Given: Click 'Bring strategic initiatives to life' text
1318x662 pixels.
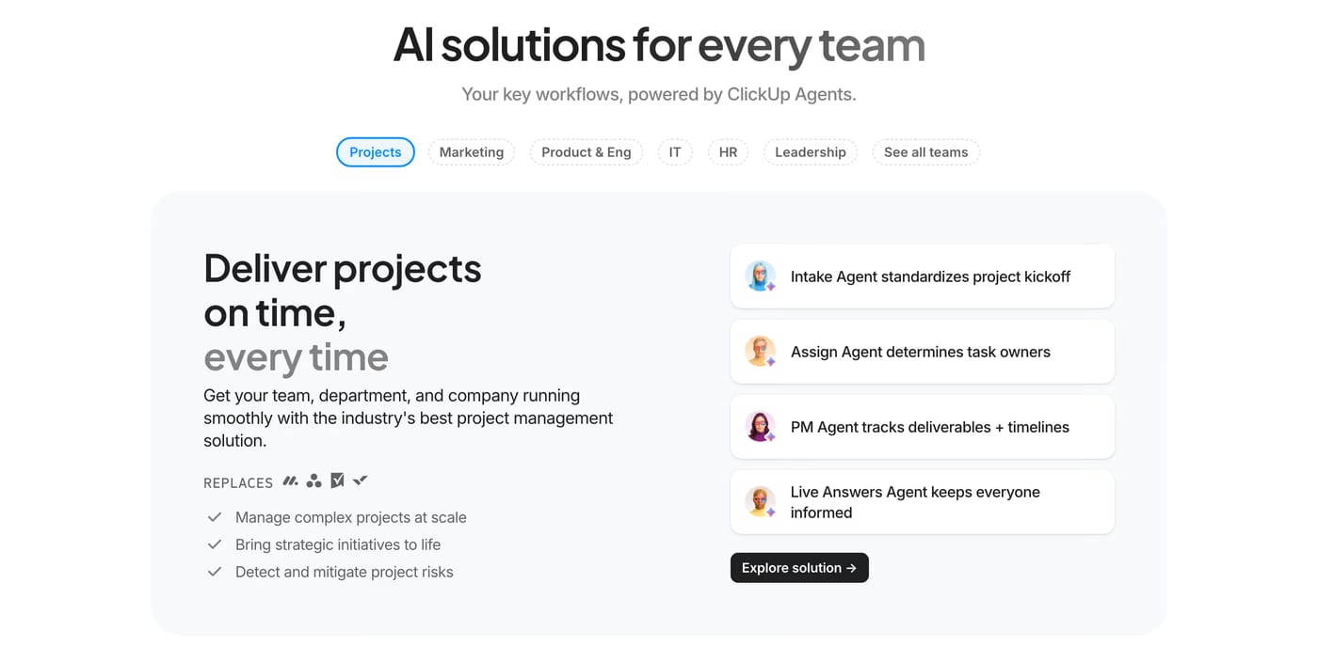Looking at the screenshot, I should [x=338, y=544].
